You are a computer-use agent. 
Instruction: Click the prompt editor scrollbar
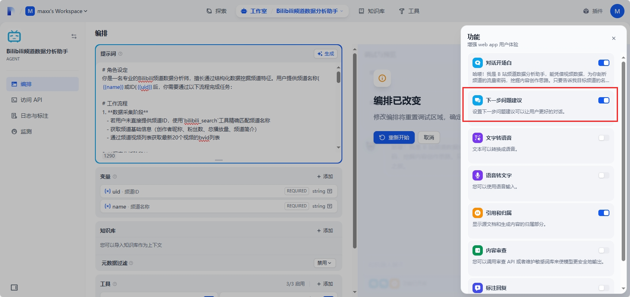(338, 77)
